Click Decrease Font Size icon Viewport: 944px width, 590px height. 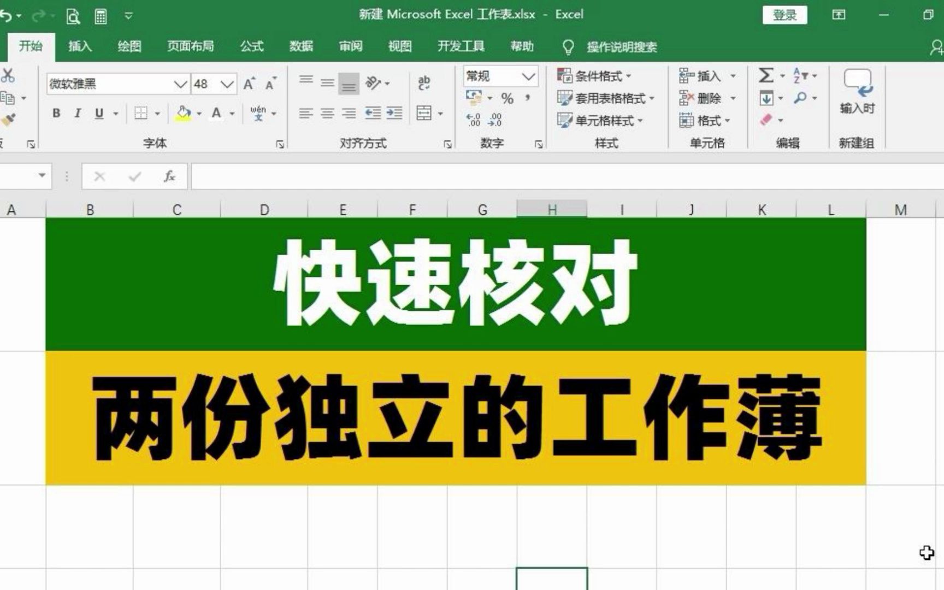[271, 84]
